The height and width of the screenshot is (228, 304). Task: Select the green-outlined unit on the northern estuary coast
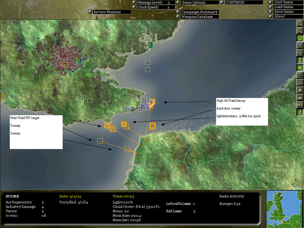[150, 45]
